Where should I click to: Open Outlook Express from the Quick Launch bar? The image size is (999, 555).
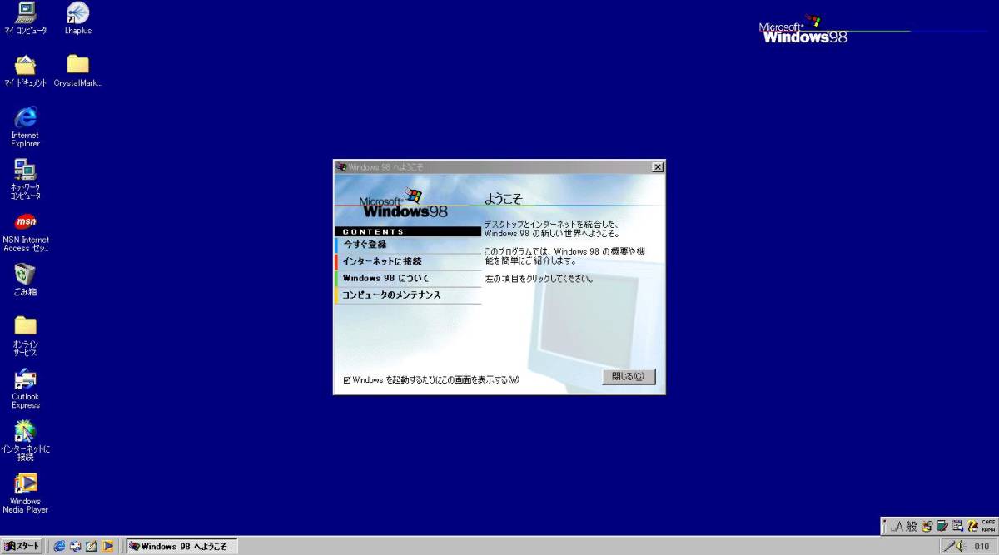(75, 547)
